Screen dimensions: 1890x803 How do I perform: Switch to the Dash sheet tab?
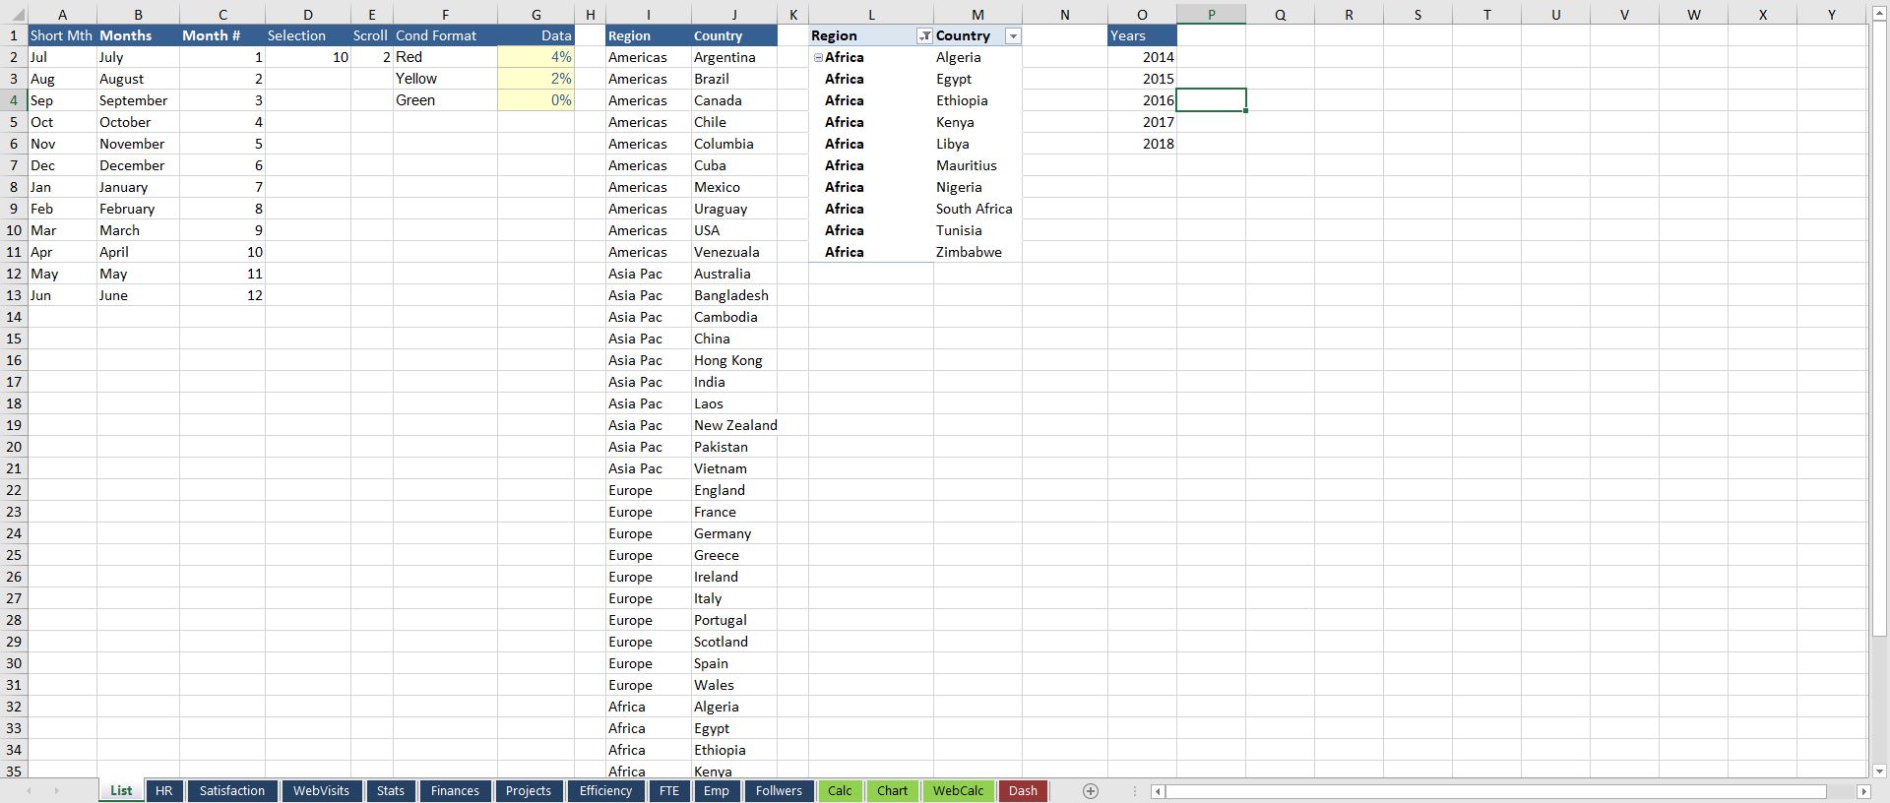click(1023, 791)
